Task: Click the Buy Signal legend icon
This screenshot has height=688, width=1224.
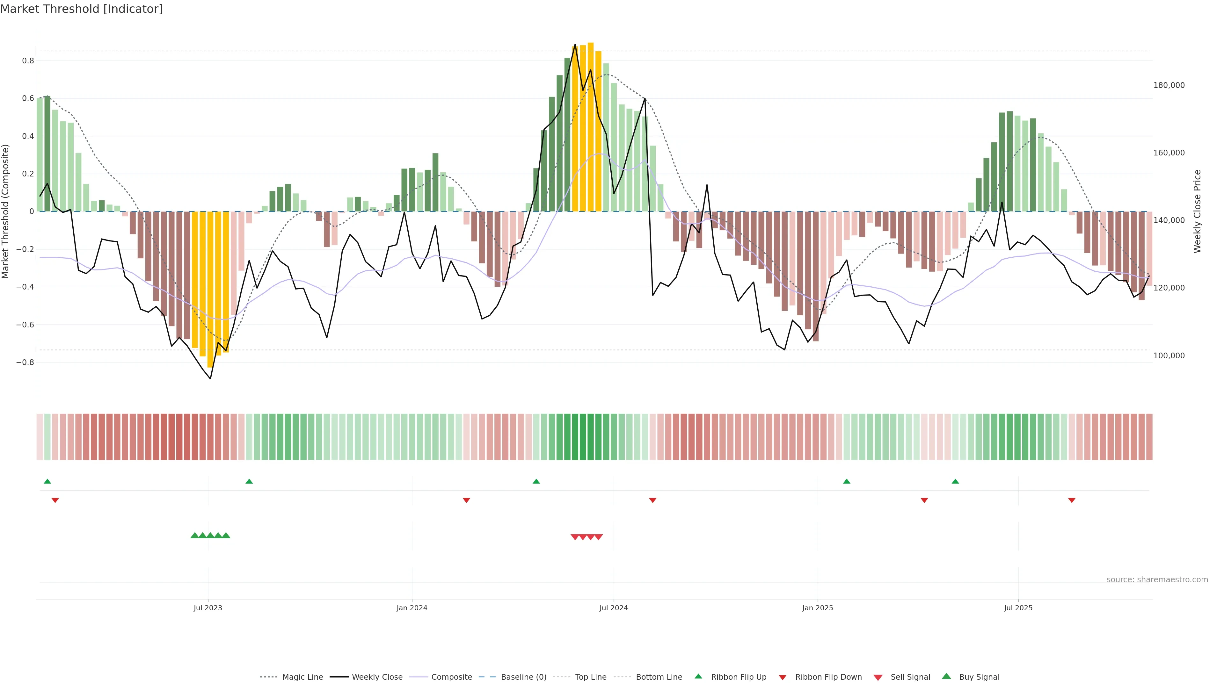Action: [x=946, y=676]
